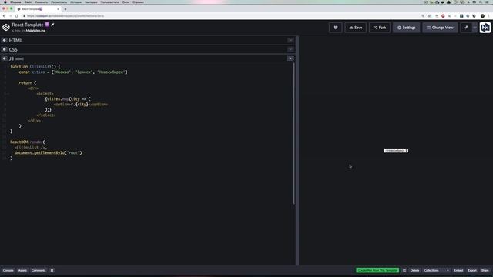Go back in browser
The width and height of the screenshot is (493, 277).
click(4, 15)
